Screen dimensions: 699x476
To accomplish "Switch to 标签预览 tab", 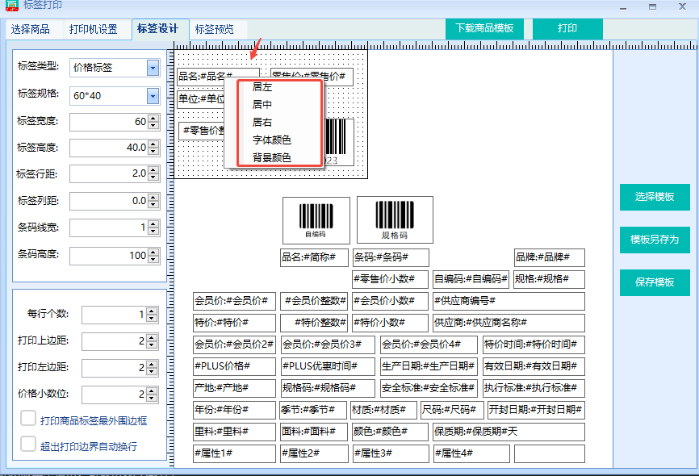I will click(x=215, y=29).
